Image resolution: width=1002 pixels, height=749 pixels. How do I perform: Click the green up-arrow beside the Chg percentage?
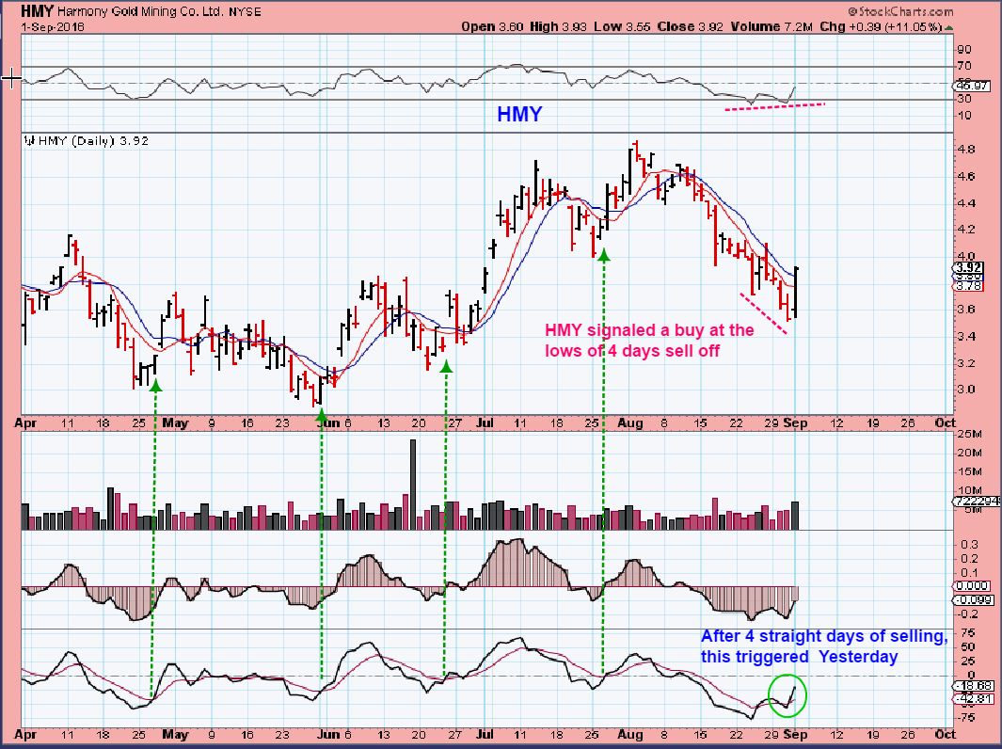948,27
